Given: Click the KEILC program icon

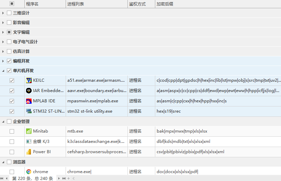Looking at the screenshot, I should (29, 80).
